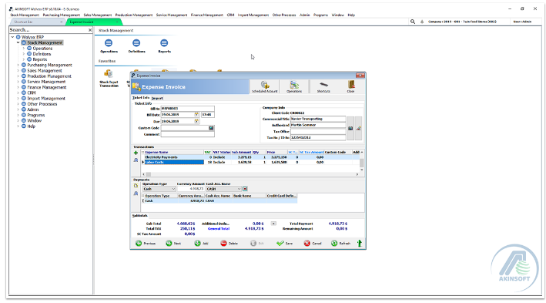Click the Transactions find icon below plus
Screen dimensions: 546x303
(136, 160)
